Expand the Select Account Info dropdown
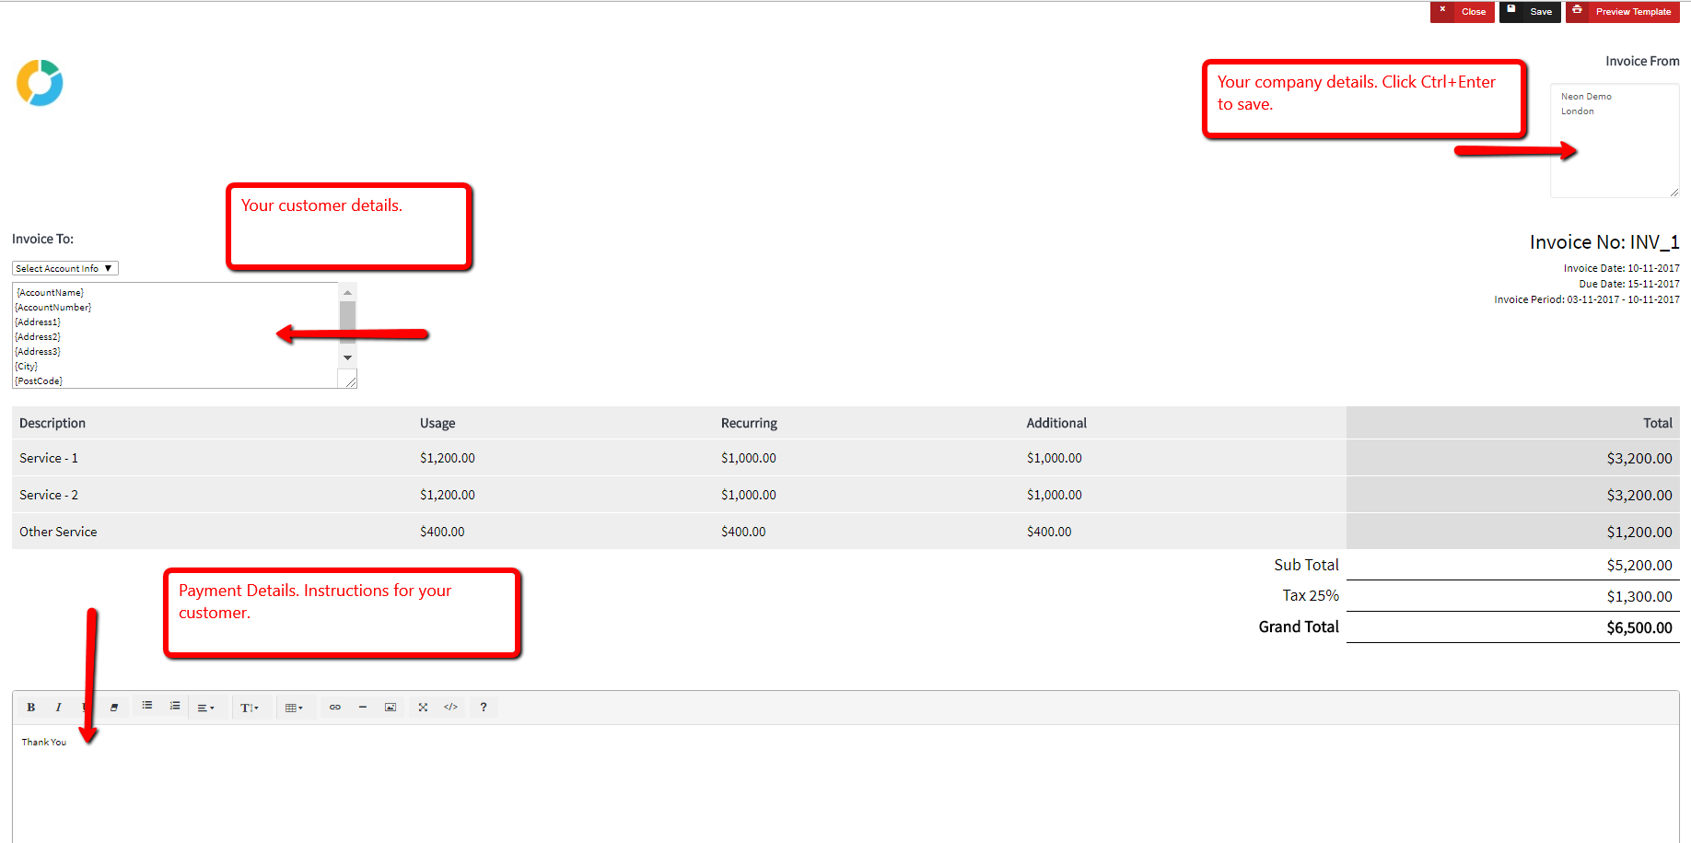The width and height of the screenshot is (1691, 843). point(64,269)
